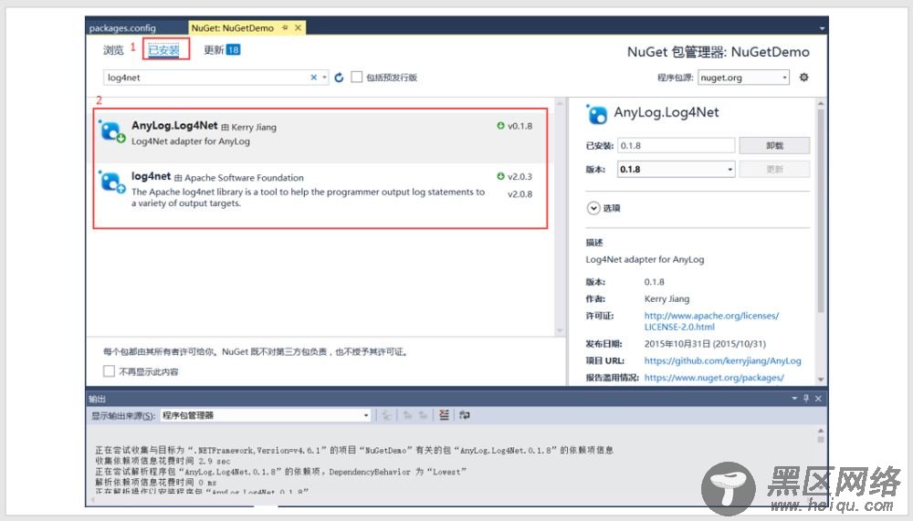The height and width of the screenshot is (521, 913).
Task: Open the 版本 version dropdown 0.1.8
Action: (676, 170)
